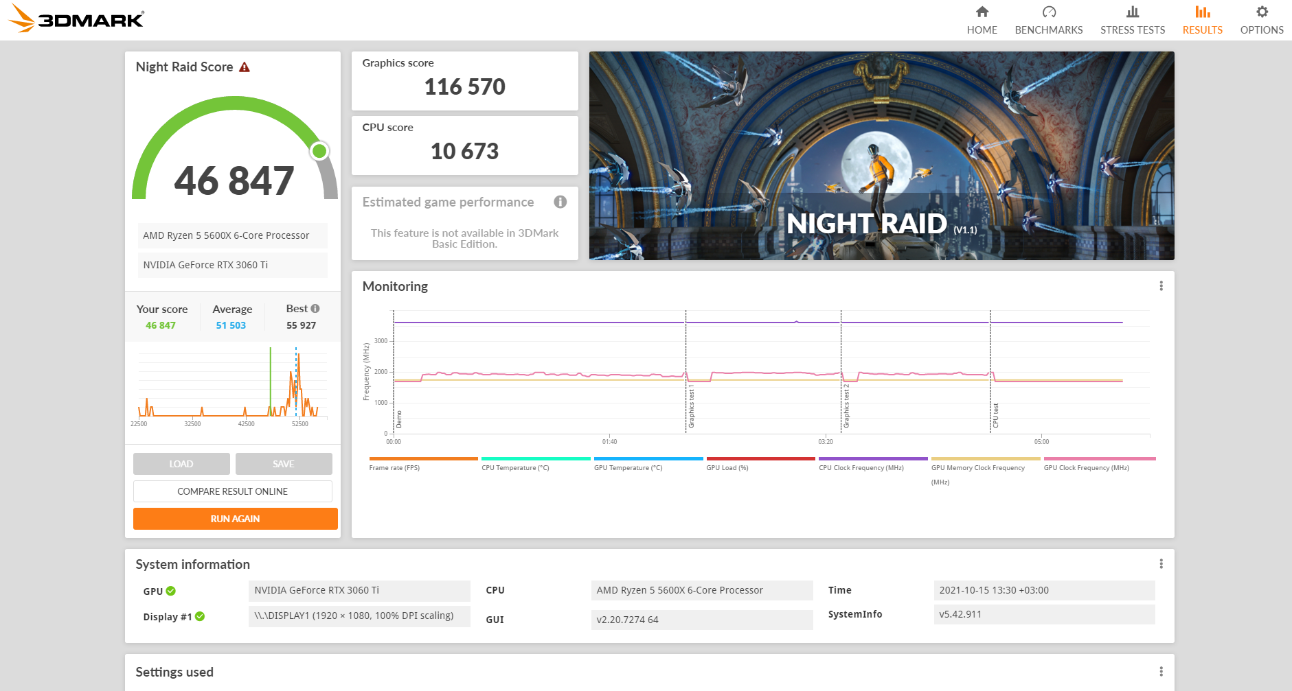Click NVIDIA GeForce RTX 3060 Ti under score gauge
This screenshot has height=691, width=1292.
click(233, 265)
